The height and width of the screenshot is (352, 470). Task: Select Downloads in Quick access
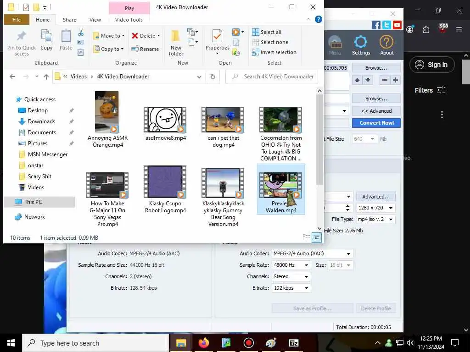coord(41,121)
